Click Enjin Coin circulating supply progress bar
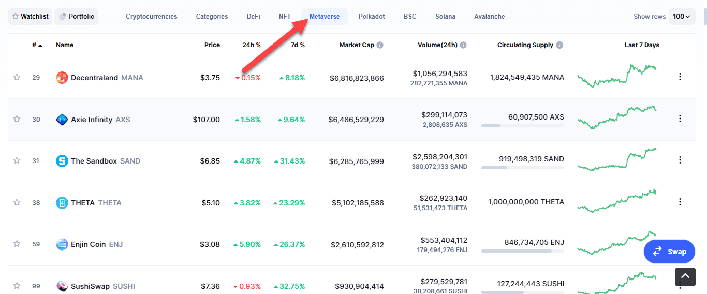707x294 pixels. (x=523, y=251)
